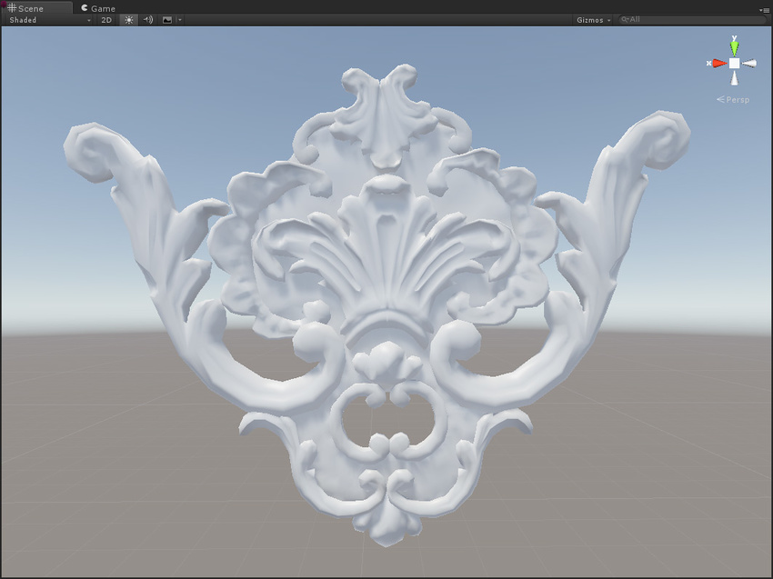The width and height of the screenshot is (773, 579).
Task: Click the red X axis cone on gizmo
Action: [x=718, y=64]
